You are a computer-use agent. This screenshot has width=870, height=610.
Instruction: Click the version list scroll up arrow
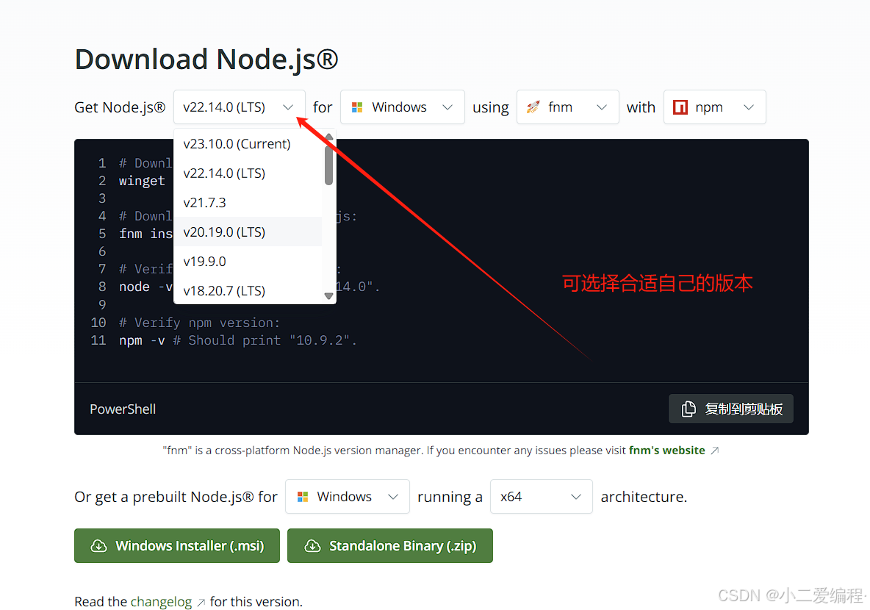point(329,137)
